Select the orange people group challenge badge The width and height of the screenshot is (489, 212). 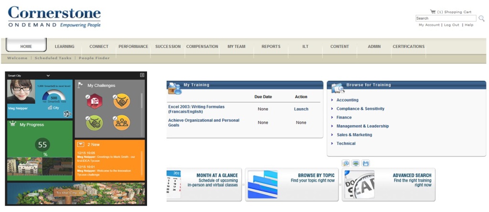coord(121,122)
